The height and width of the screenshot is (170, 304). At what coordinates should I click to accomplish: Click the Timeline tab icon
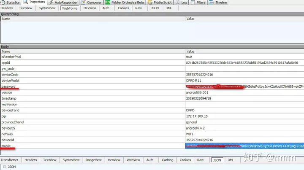pos(212,3)
